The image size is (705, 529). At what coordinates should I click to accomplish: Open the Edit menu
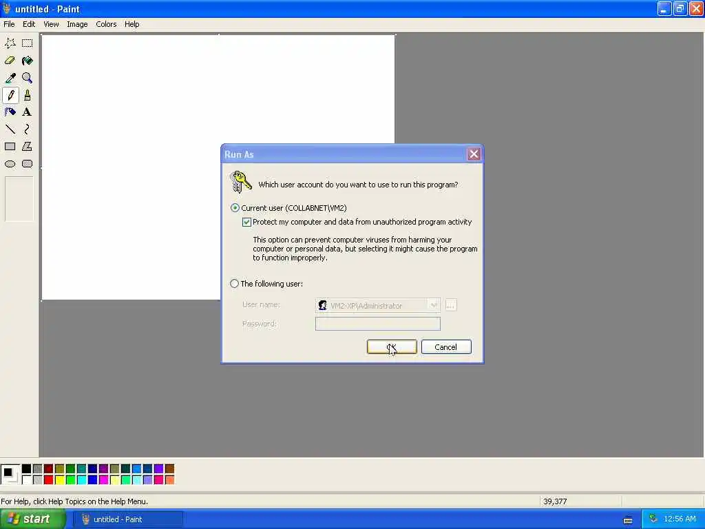pyautogui.click(x=29, y=24)
